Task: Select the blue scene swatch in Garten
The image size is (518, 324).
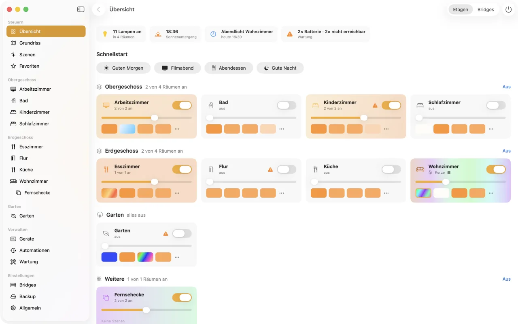Action: 109,257
